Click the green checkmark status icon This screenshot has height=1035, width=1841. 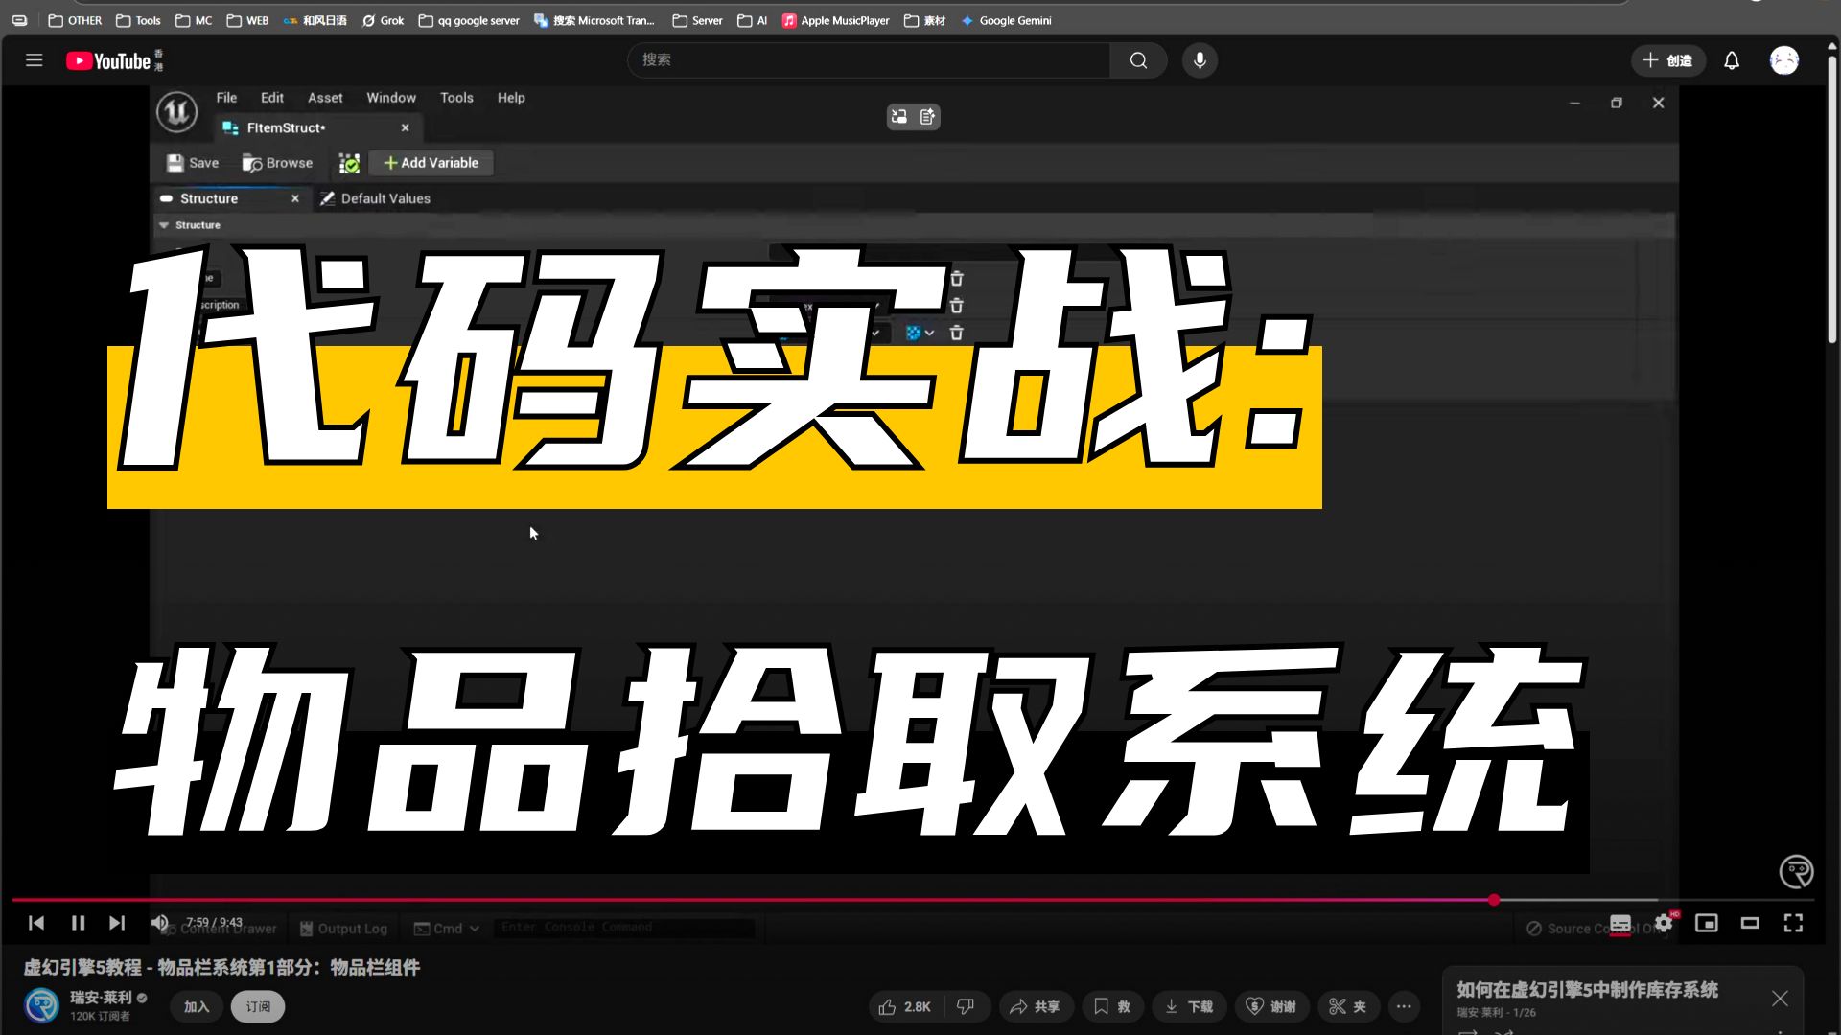coord(349,164)
